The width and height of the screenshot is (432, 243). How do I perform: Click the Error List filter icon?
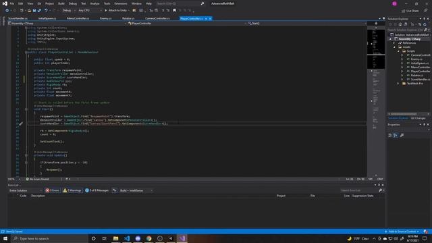114,190
